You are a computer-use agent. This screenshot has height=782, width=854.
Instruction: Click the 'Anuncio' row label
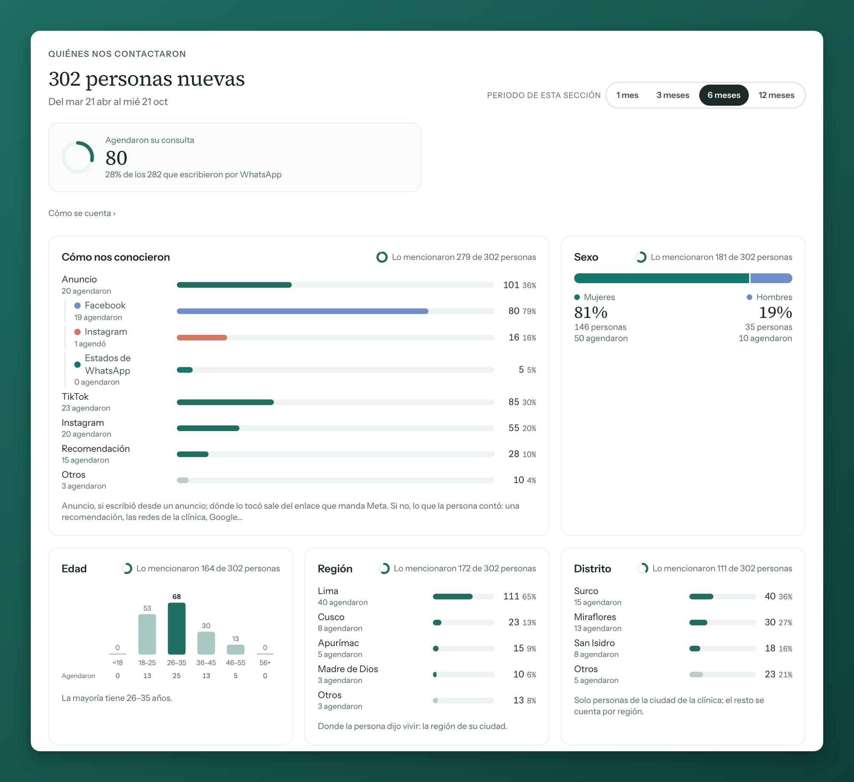coord(79,279)
